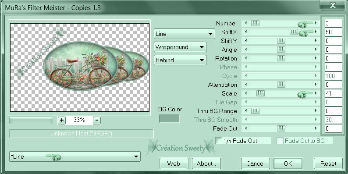
Task: Click the Angle value field
Action: click(334, 50)
